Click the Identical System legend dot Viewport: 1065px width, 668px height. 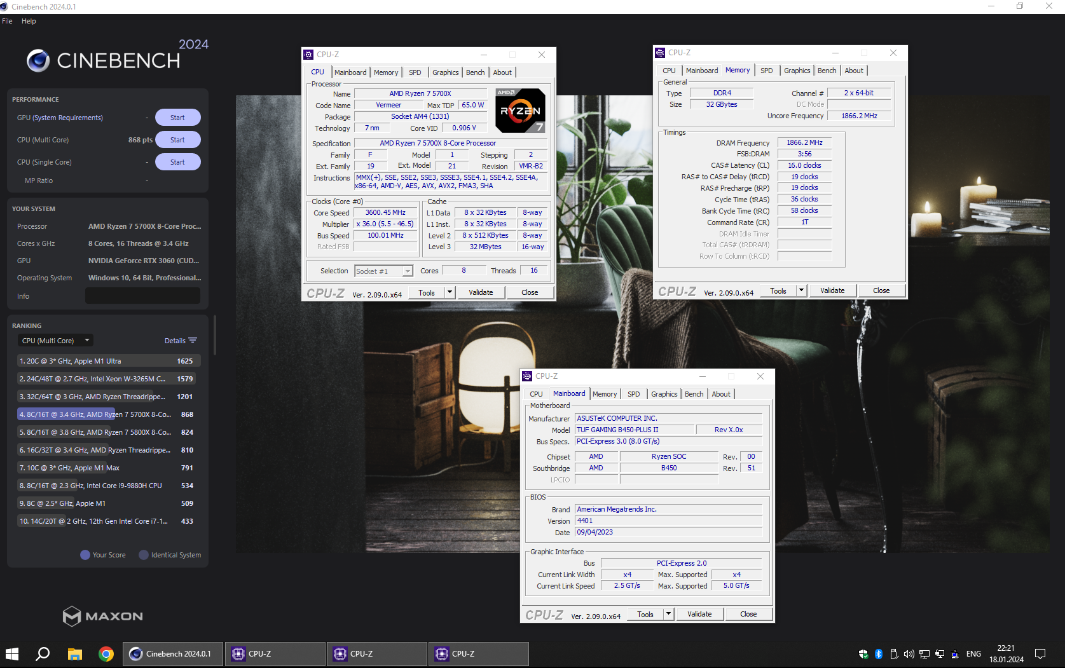tap(144, 555)
